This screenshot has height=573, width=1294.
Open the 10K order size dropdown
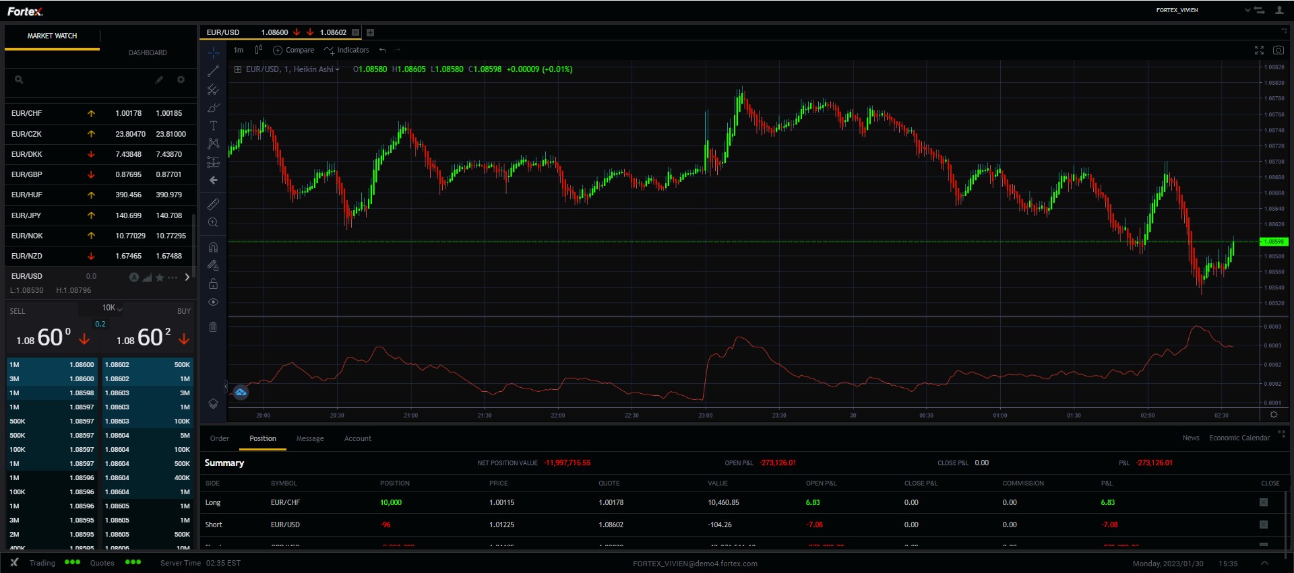point(112,308)
